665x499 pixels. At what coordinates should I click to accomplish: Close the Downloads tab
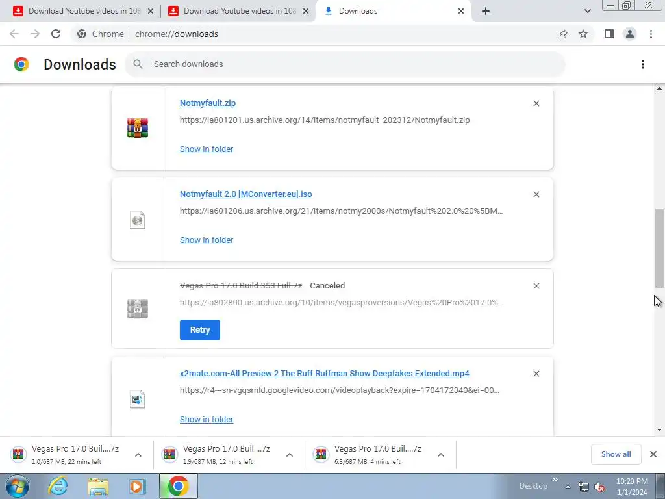click(461, 11)
